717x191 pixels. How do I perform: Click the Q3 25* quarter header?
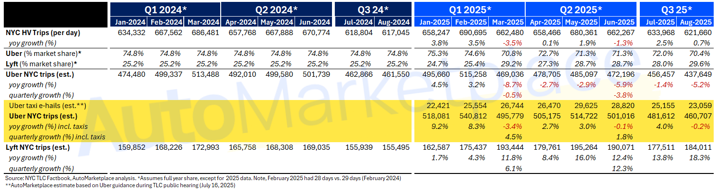pyautogui.click(x=676, y=9)
